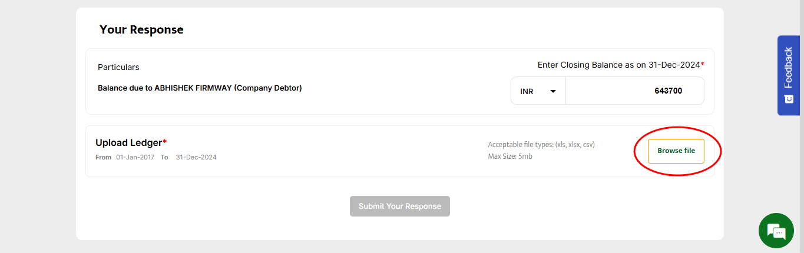Click the 01-Jan-2017 start date
The height and width of the screenshot is (253, 804).
[135, 157]
